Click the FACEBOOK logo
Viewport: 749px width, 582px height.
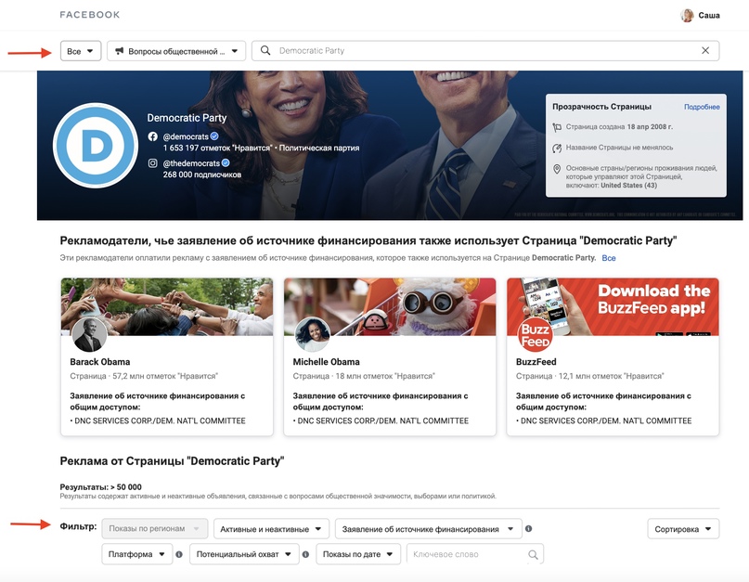(x=90, y=15)
